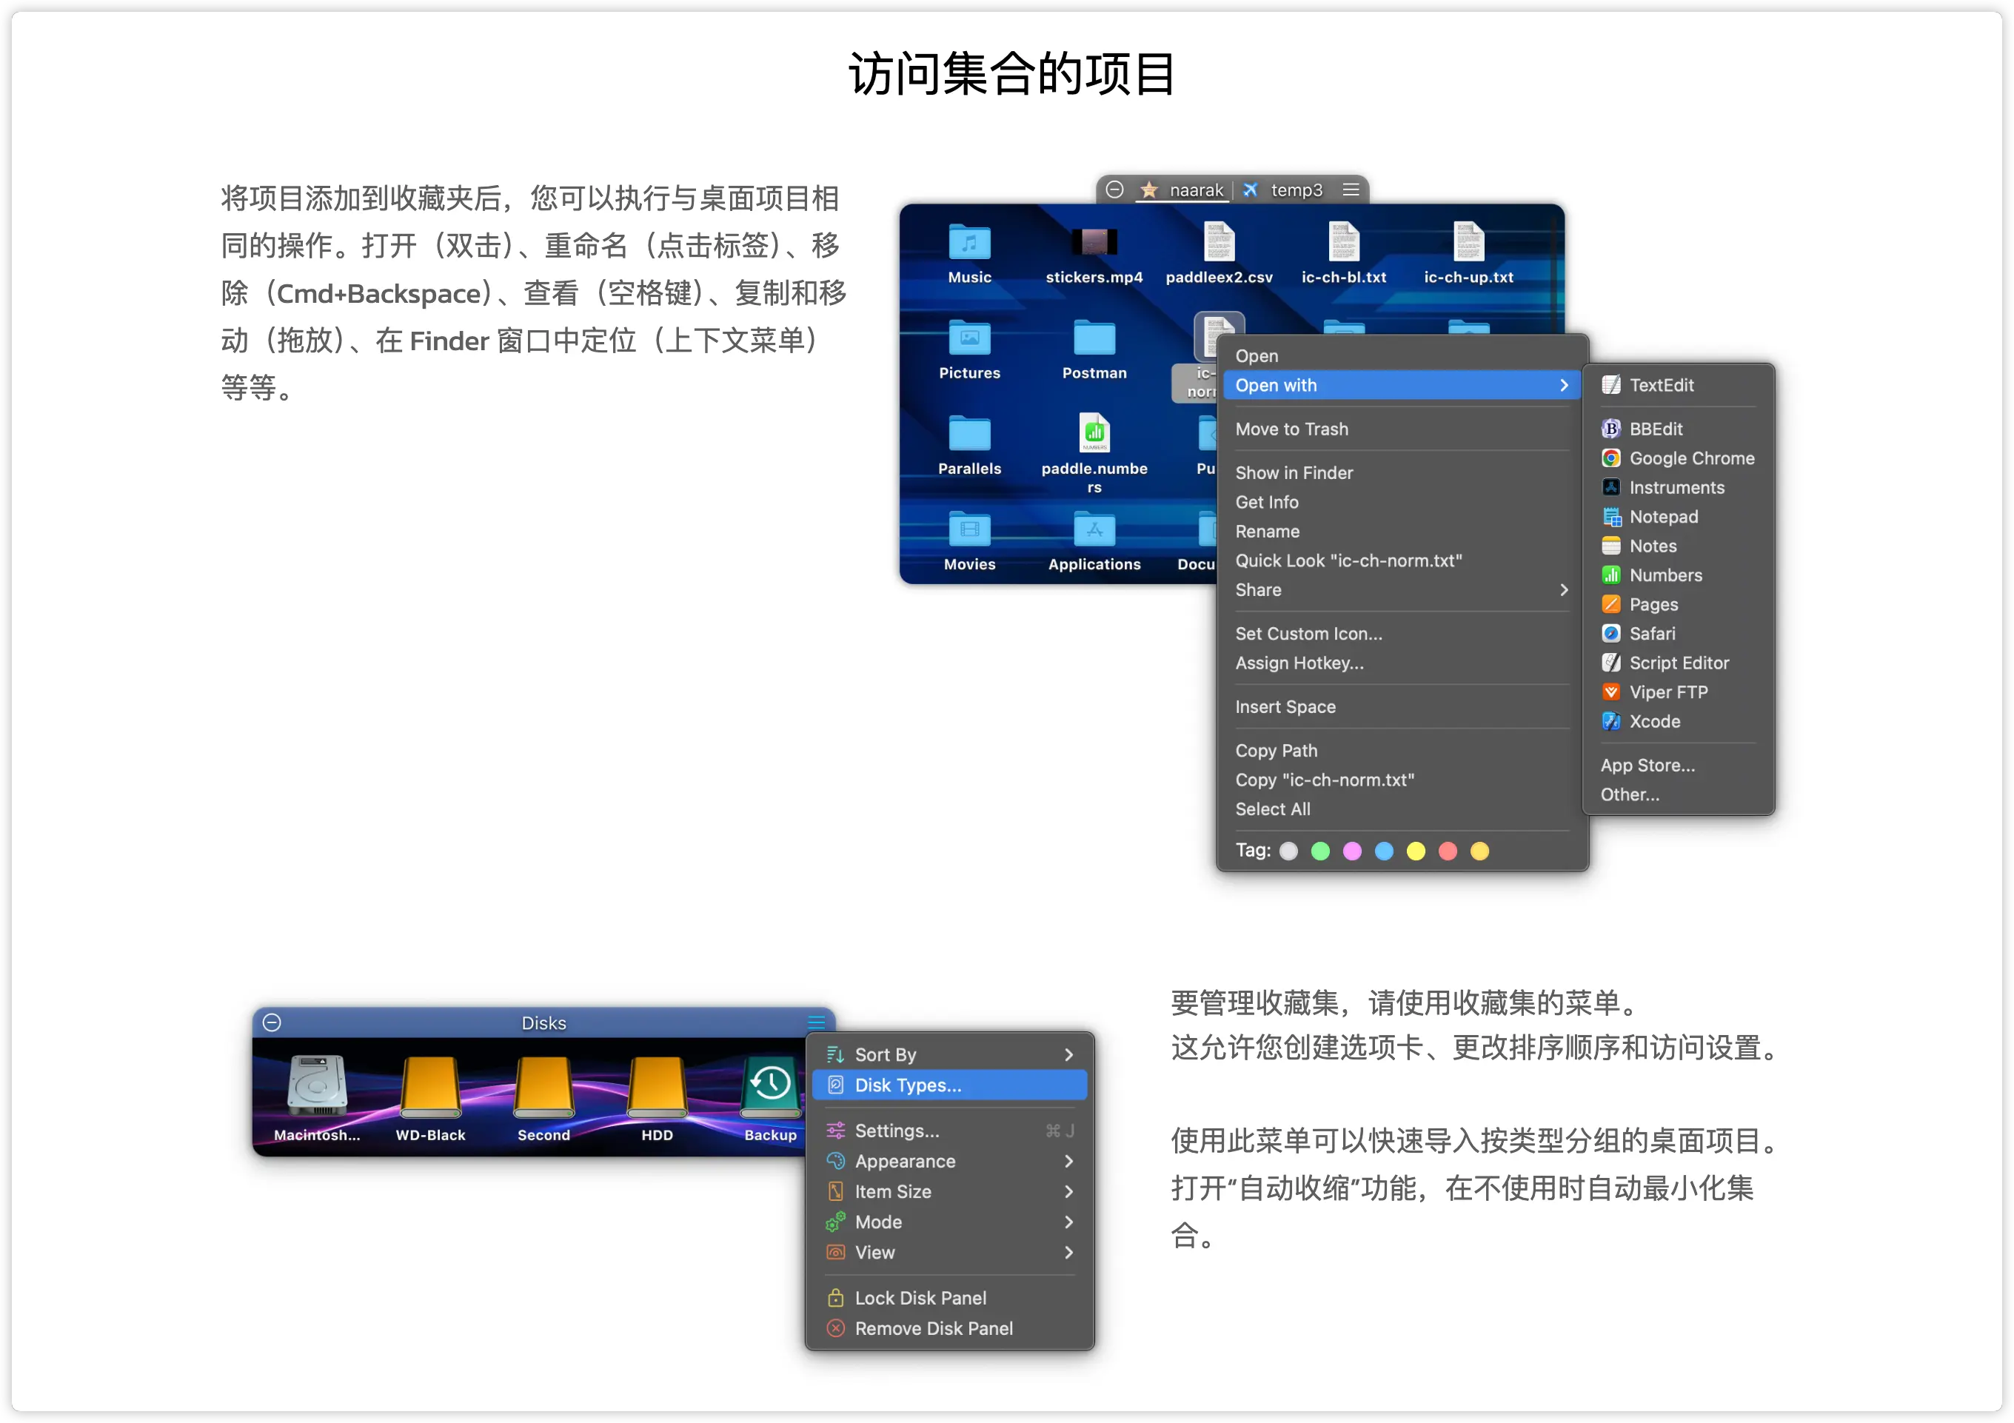Click the Applications folder in collection
The height and width of the screenshot is (1423, 2014).
tap(1094, 531)
